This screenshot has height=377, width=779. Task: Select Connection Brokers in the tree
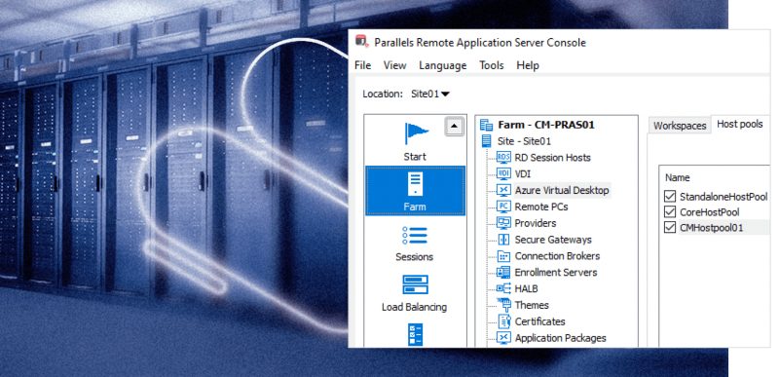(557, 256)
